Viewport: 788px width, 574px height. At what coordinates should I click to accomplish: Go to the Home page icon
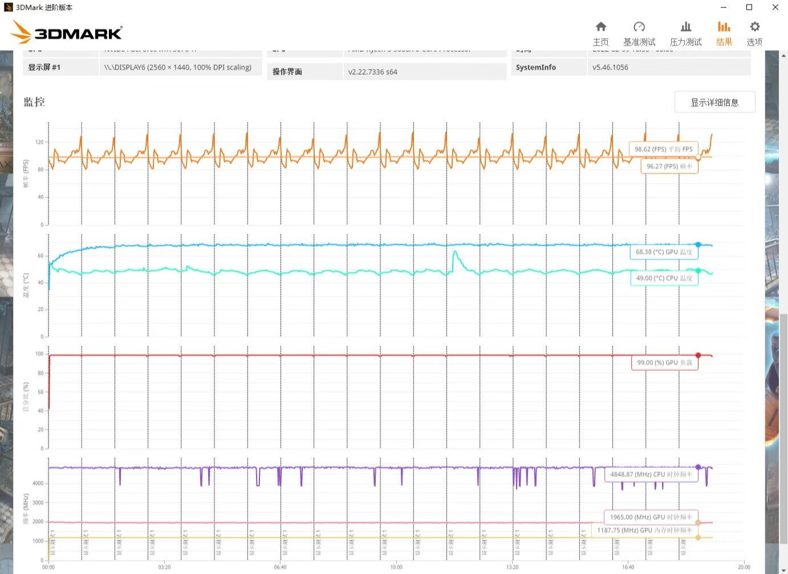(600, 27)
